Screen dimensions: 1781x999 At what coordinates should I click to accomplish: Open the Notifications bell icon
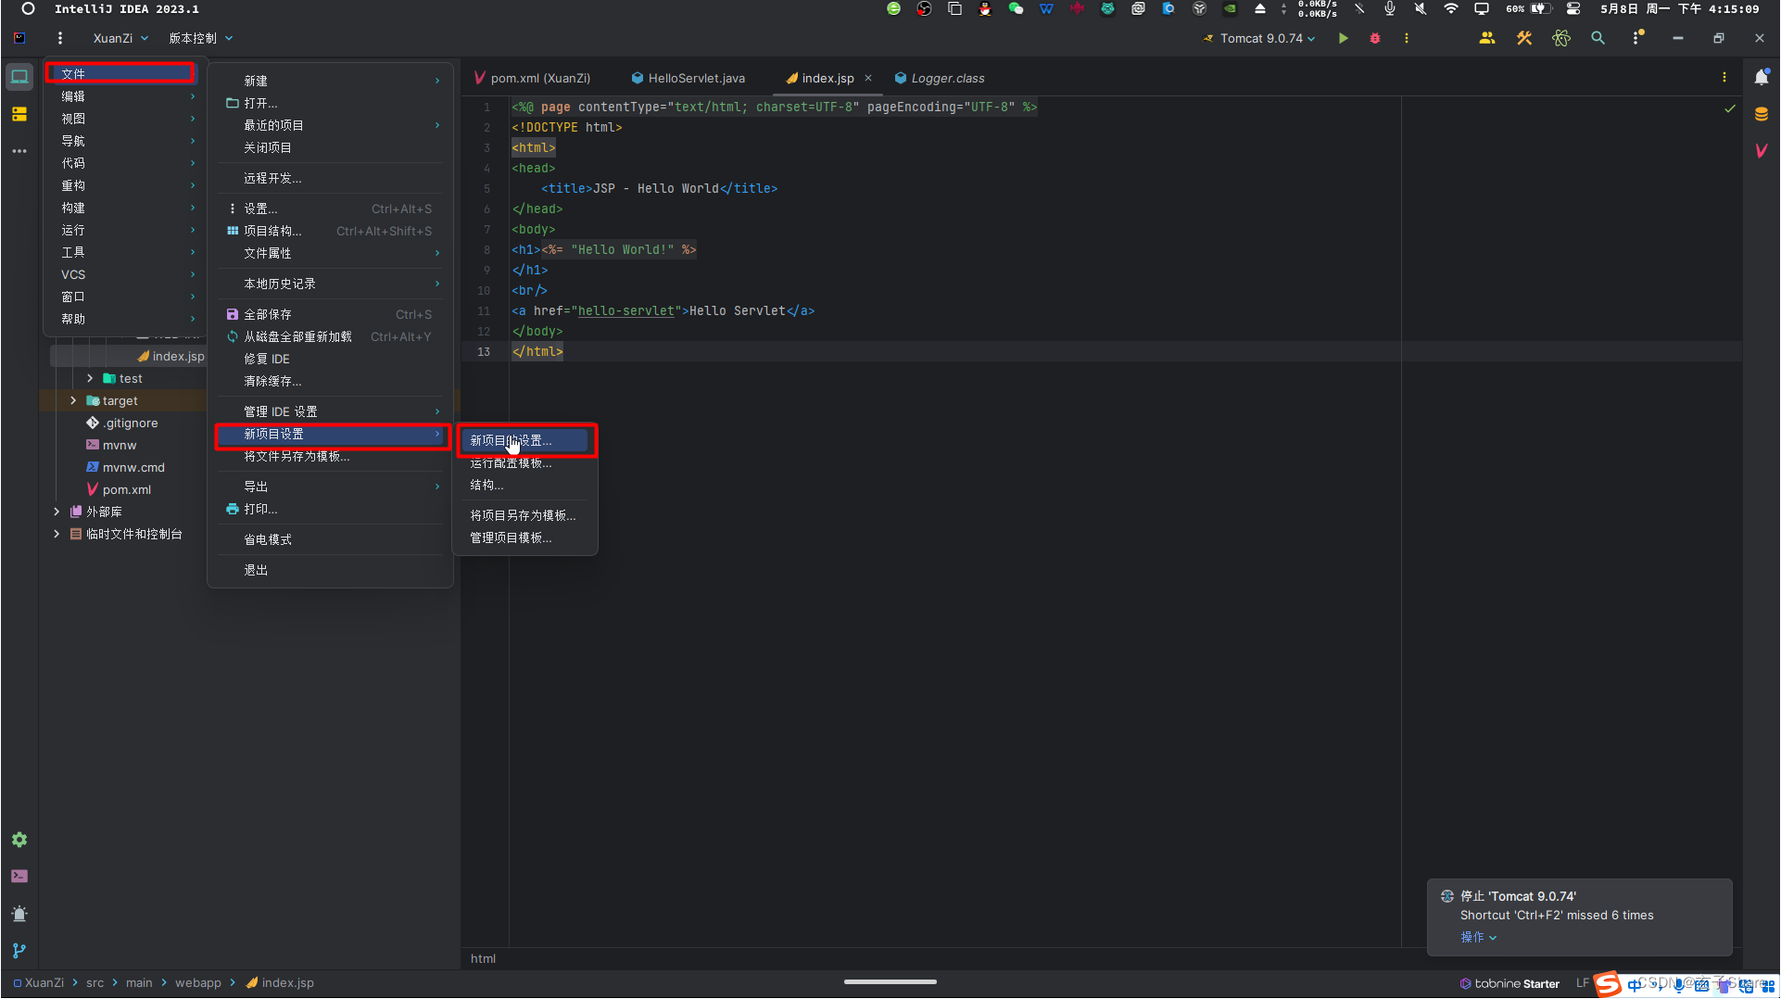click(1762, 77)
